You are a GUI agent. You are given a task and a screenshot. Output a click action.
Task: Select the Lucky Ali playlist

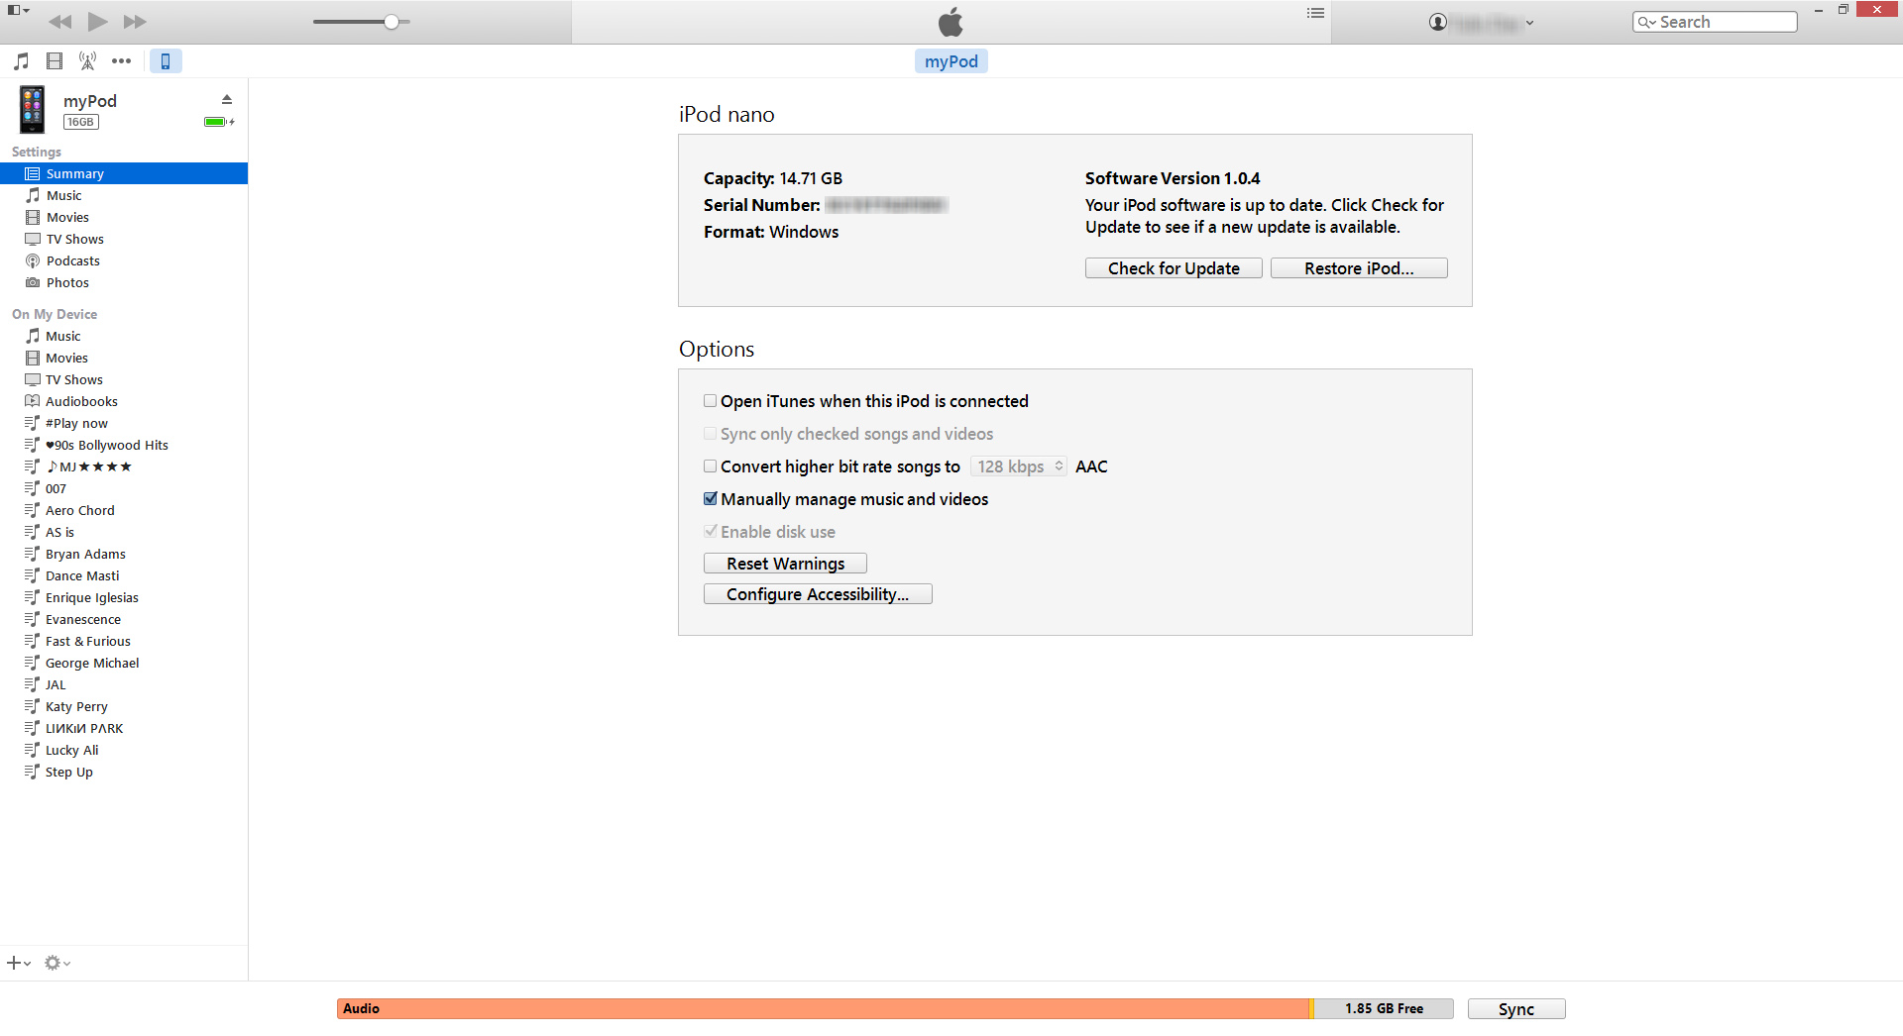tap(124, 750)
